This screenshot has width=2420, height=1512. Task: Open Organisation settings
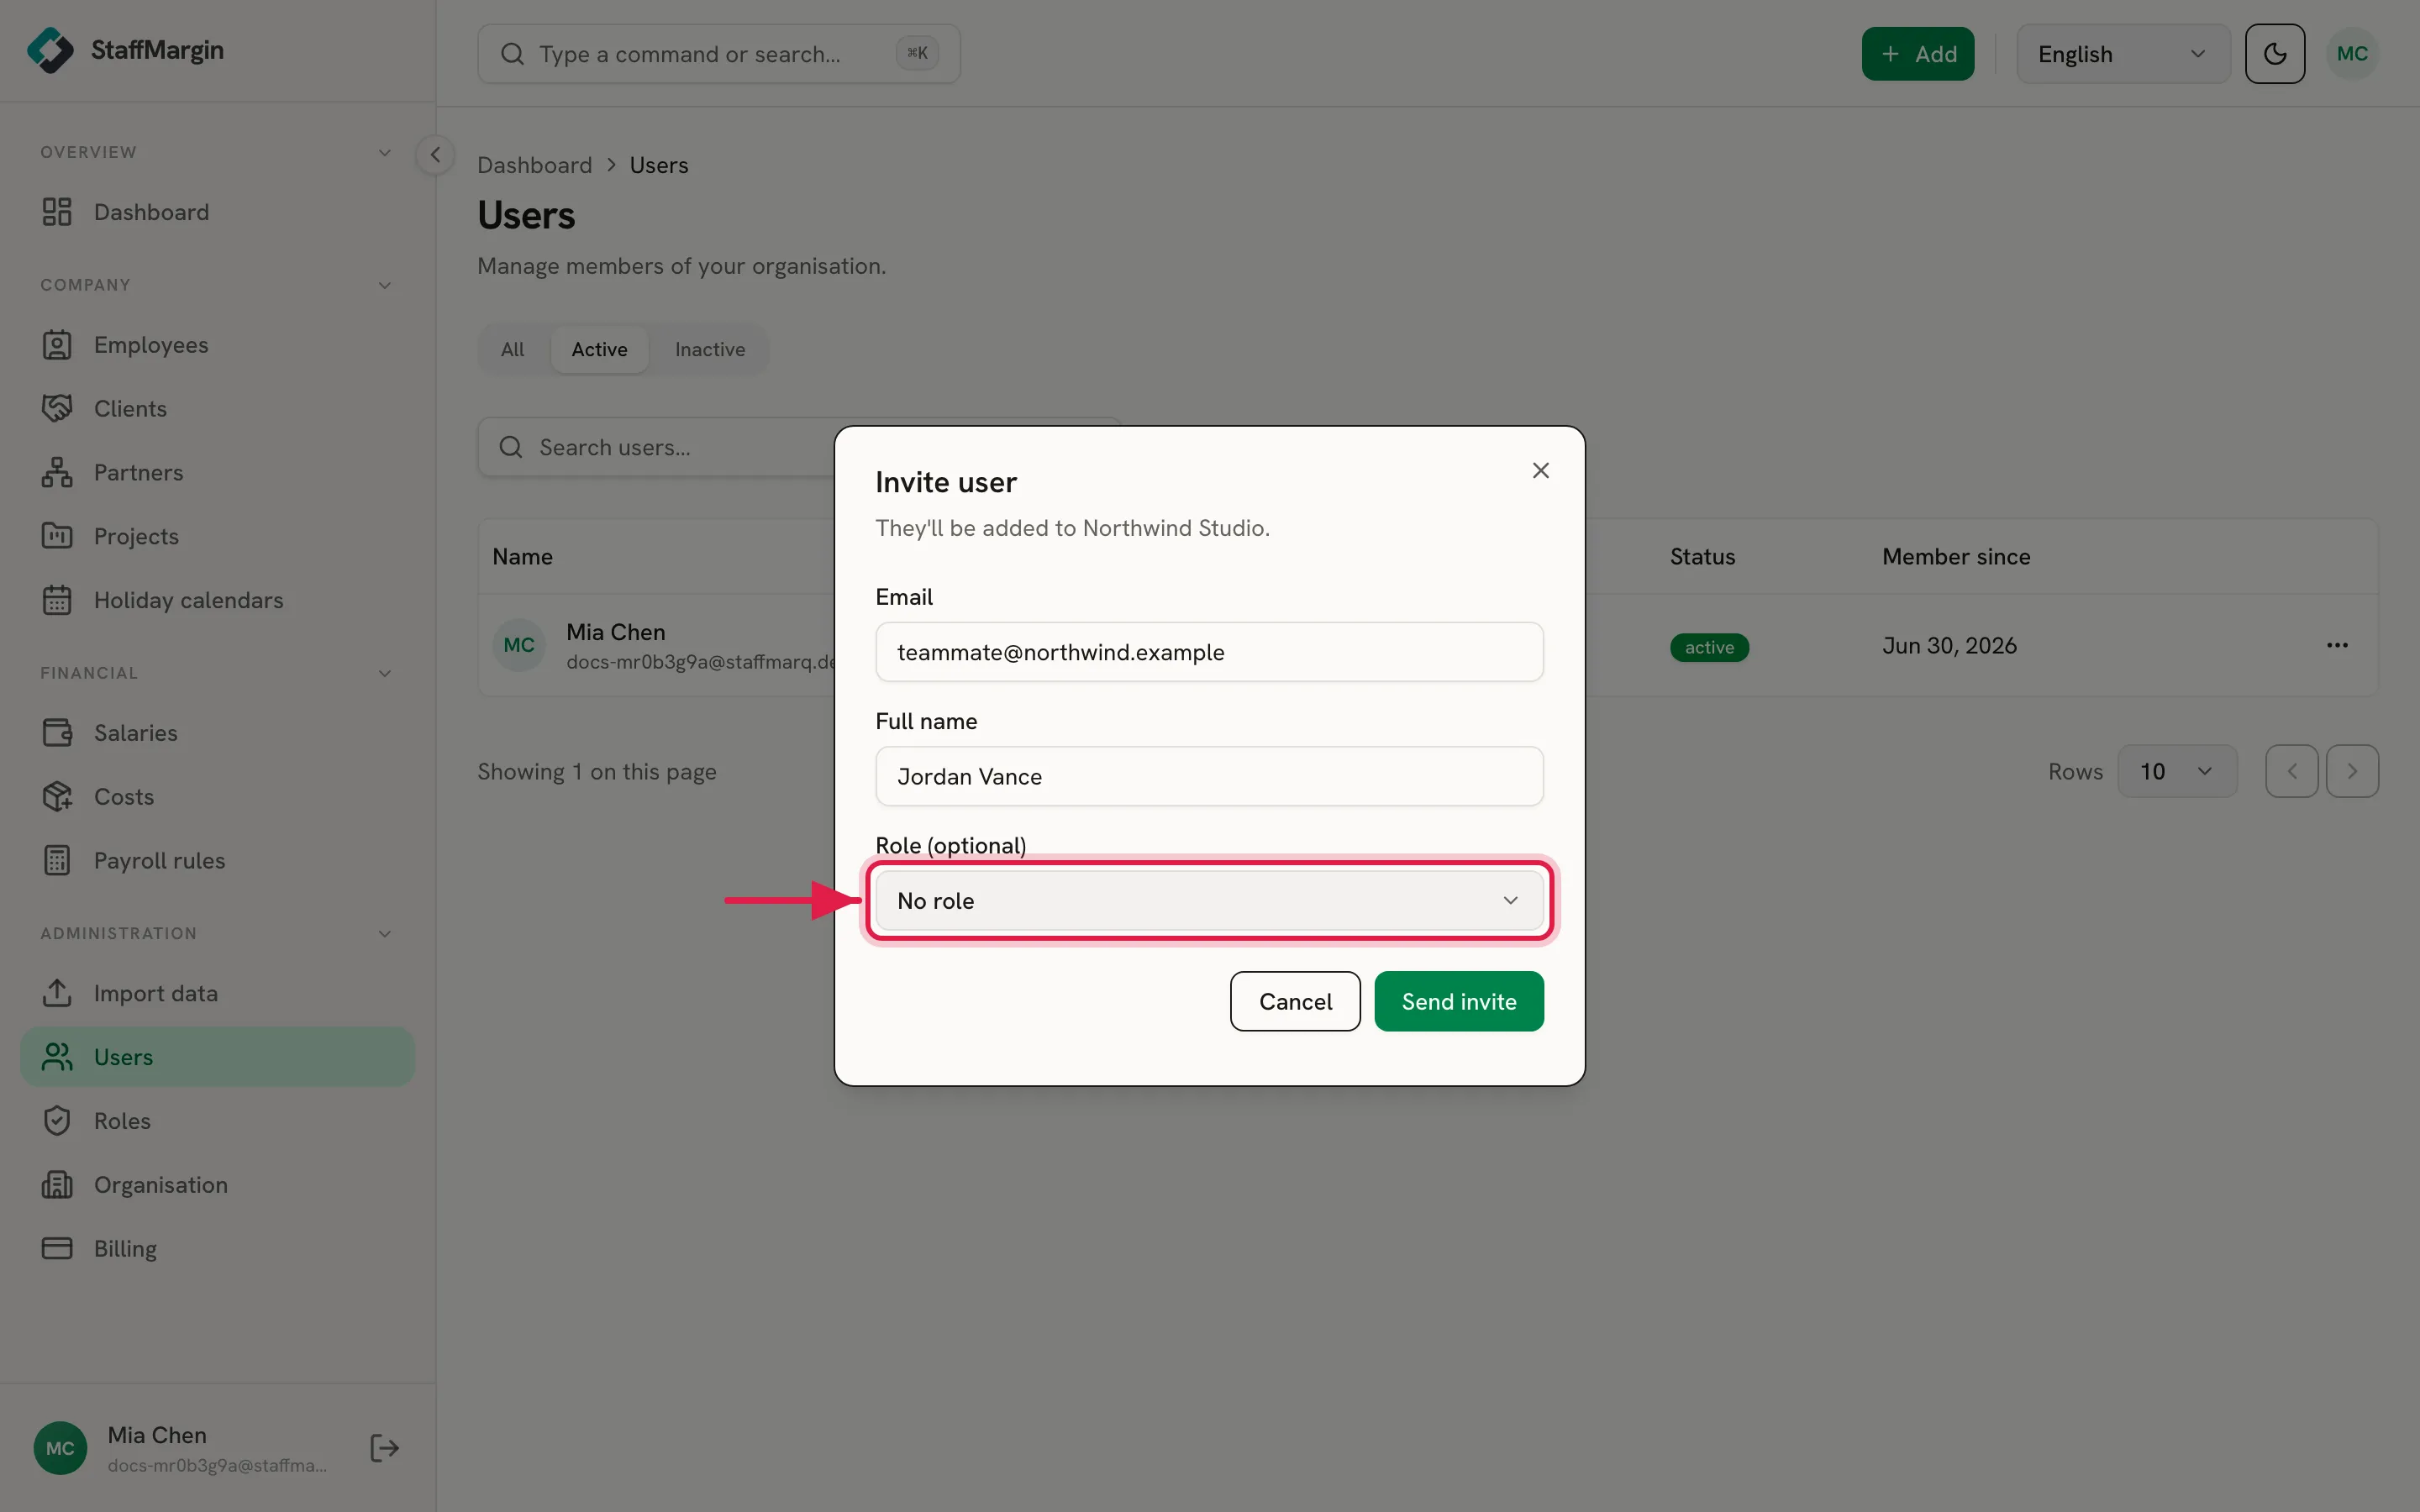[x=217, y=1185]
